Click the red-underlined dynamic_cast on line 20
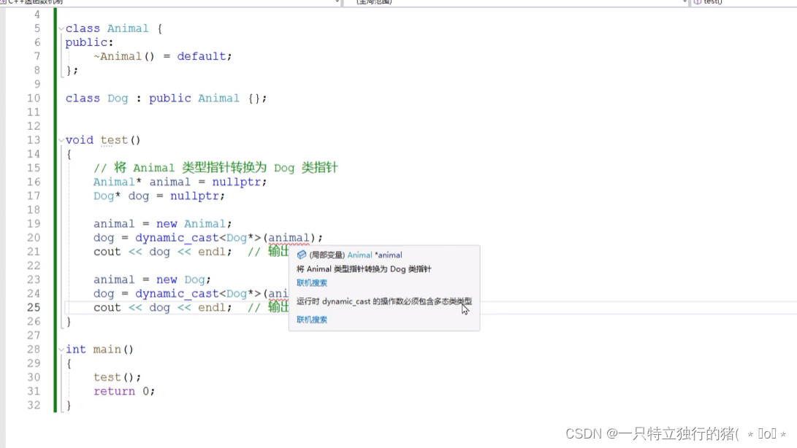Viewport: 797px width, 448px height. [176, 237]
